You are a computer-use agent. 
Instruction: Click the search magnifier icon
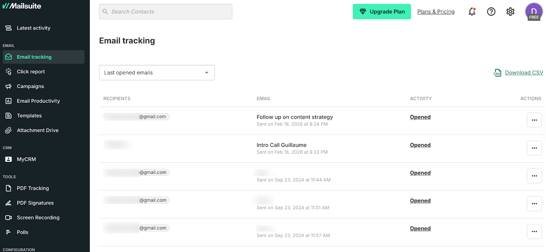pyautogui.click(x=105, y=12)
